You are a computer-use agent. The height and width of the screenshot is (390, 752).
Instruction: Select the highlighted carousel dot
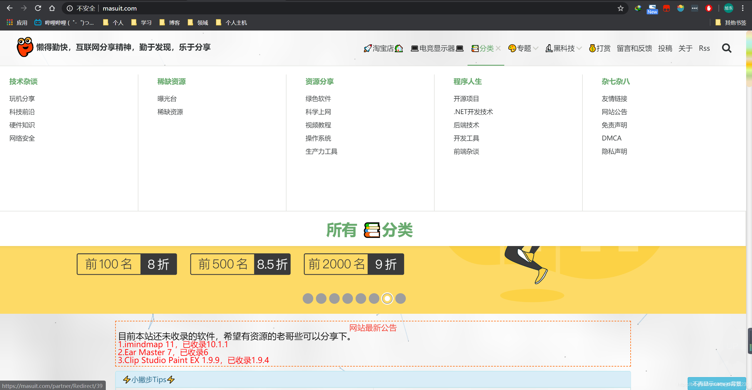pyautogui.click(x=387, y=298)
